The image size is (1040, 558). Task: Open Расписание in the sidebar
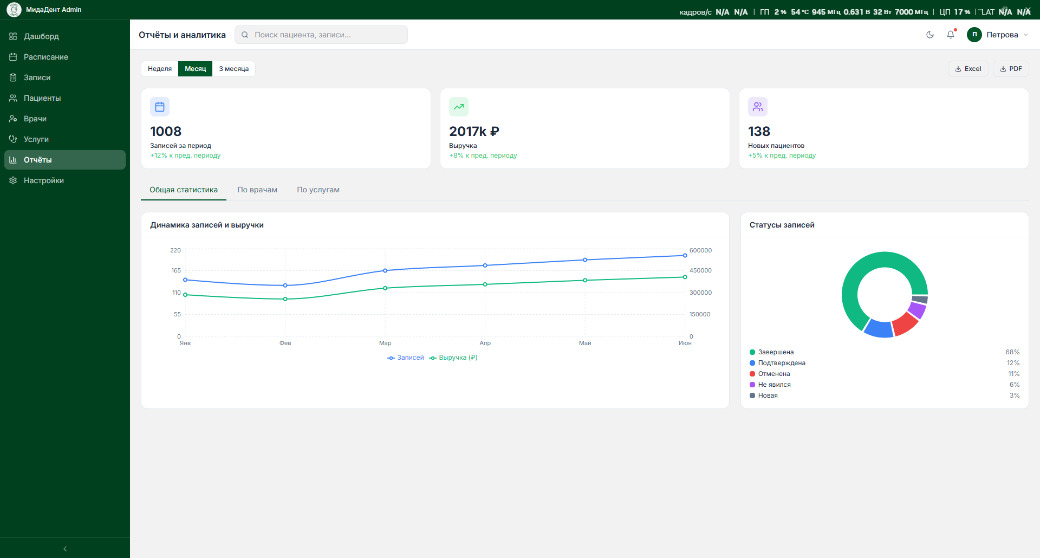tap(65, 57)
